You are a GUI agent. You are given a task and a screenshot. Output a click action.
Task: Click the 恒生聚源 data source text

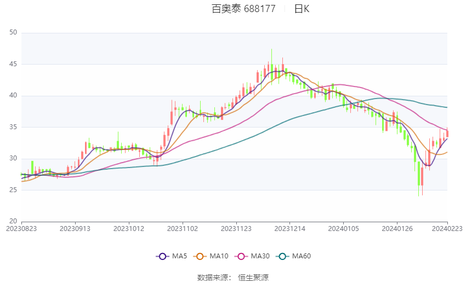[253, 278]
